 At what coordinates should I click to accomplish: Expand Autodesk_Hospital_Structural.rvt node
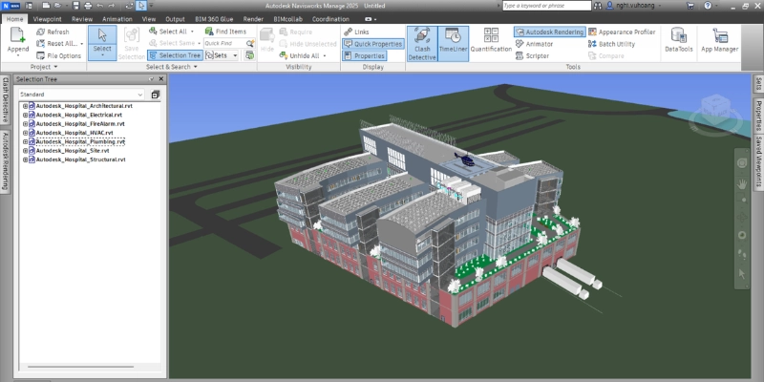pyautogui.click(x=26, y=159)
